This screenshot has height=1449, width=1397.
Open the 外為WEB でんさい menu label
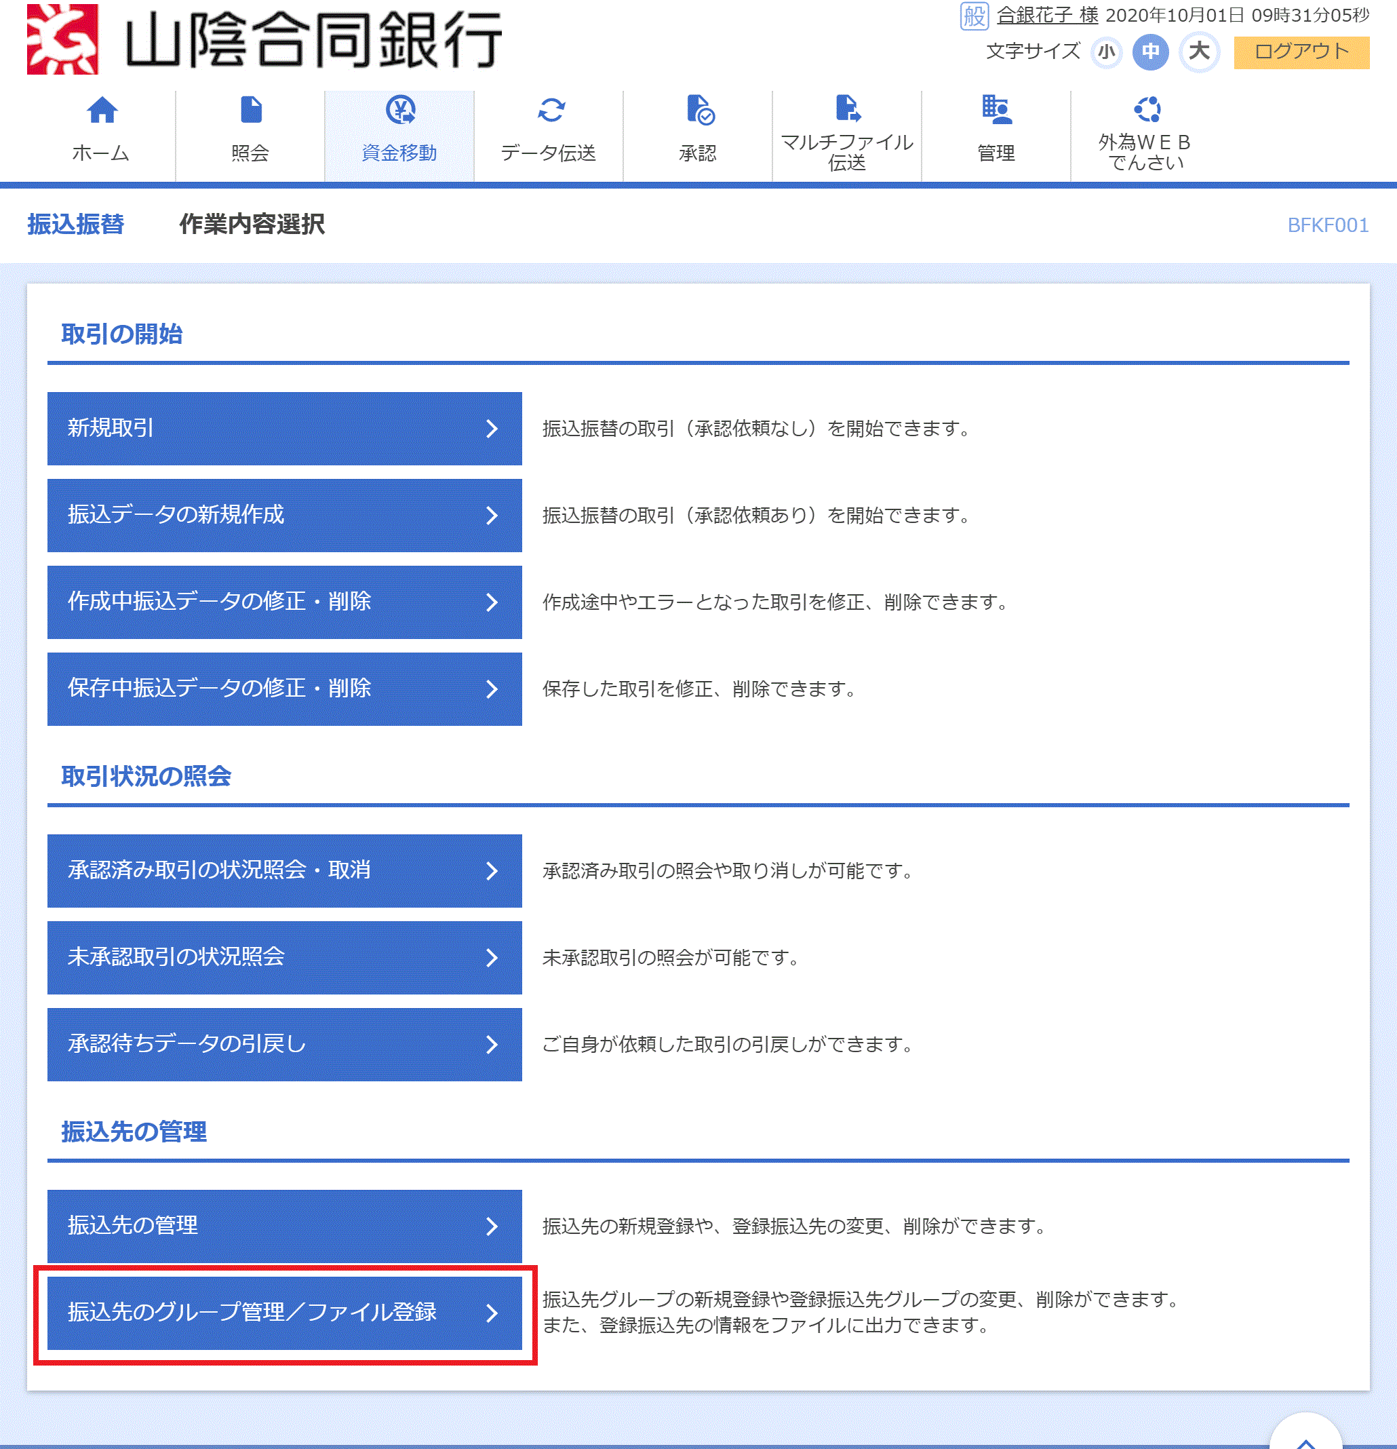tap(1145, 152)
